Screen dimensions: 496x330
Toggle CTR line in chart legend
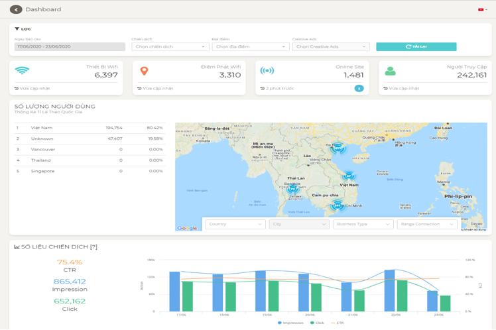point(338,323)
